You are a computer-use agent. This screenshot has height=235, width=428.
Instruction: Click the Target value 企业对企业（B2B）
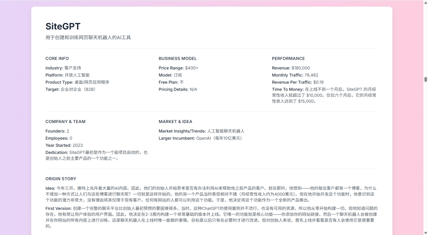(78, 89)
